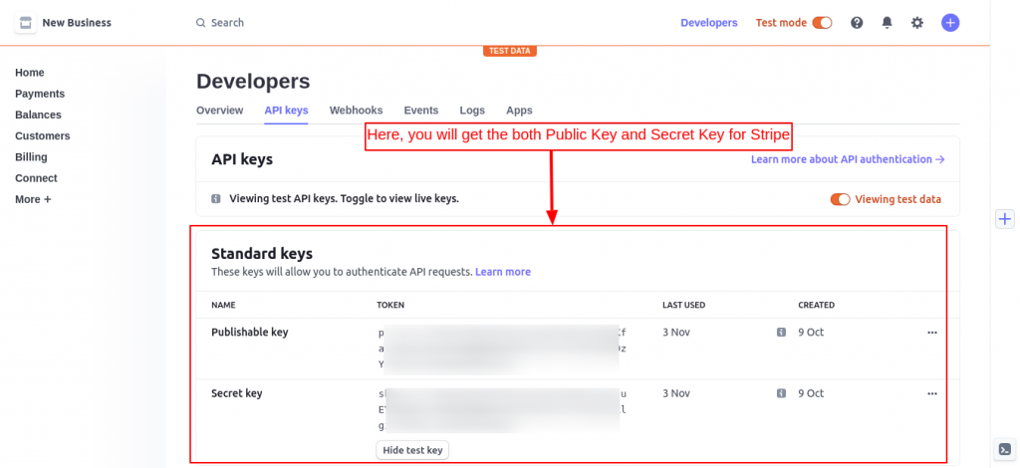Click the plus icon on right side panel

(1005, 219)
